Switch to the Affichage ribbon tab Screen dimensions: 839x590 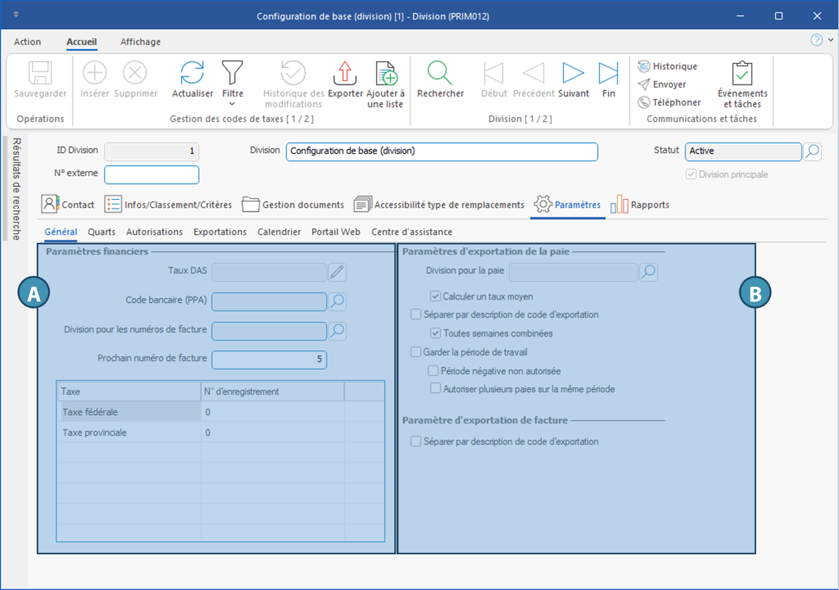point(141,42)
